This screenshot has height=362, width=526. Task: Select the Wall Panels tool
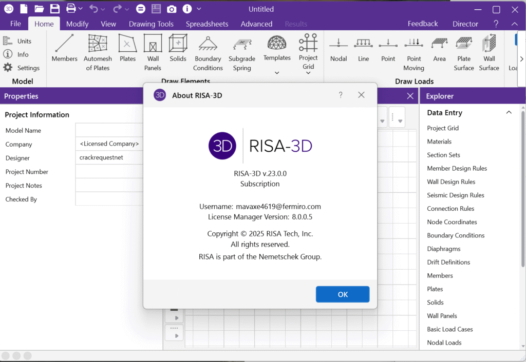pos(153,53)
